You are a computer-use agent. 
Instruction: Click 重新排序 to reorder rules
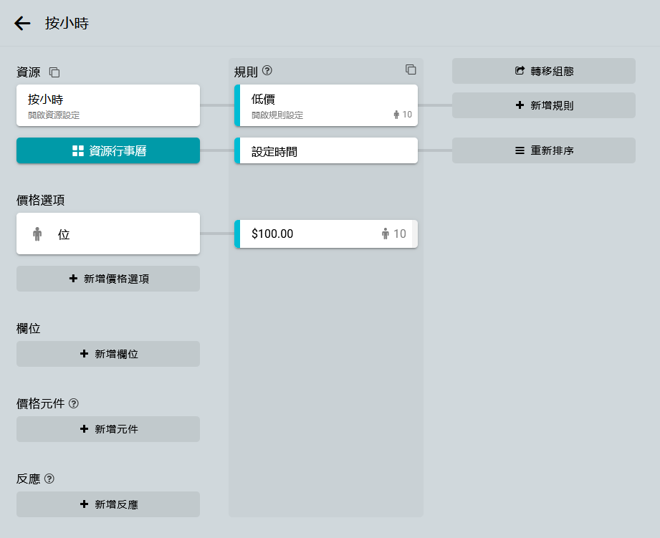[x=543, y=150]
